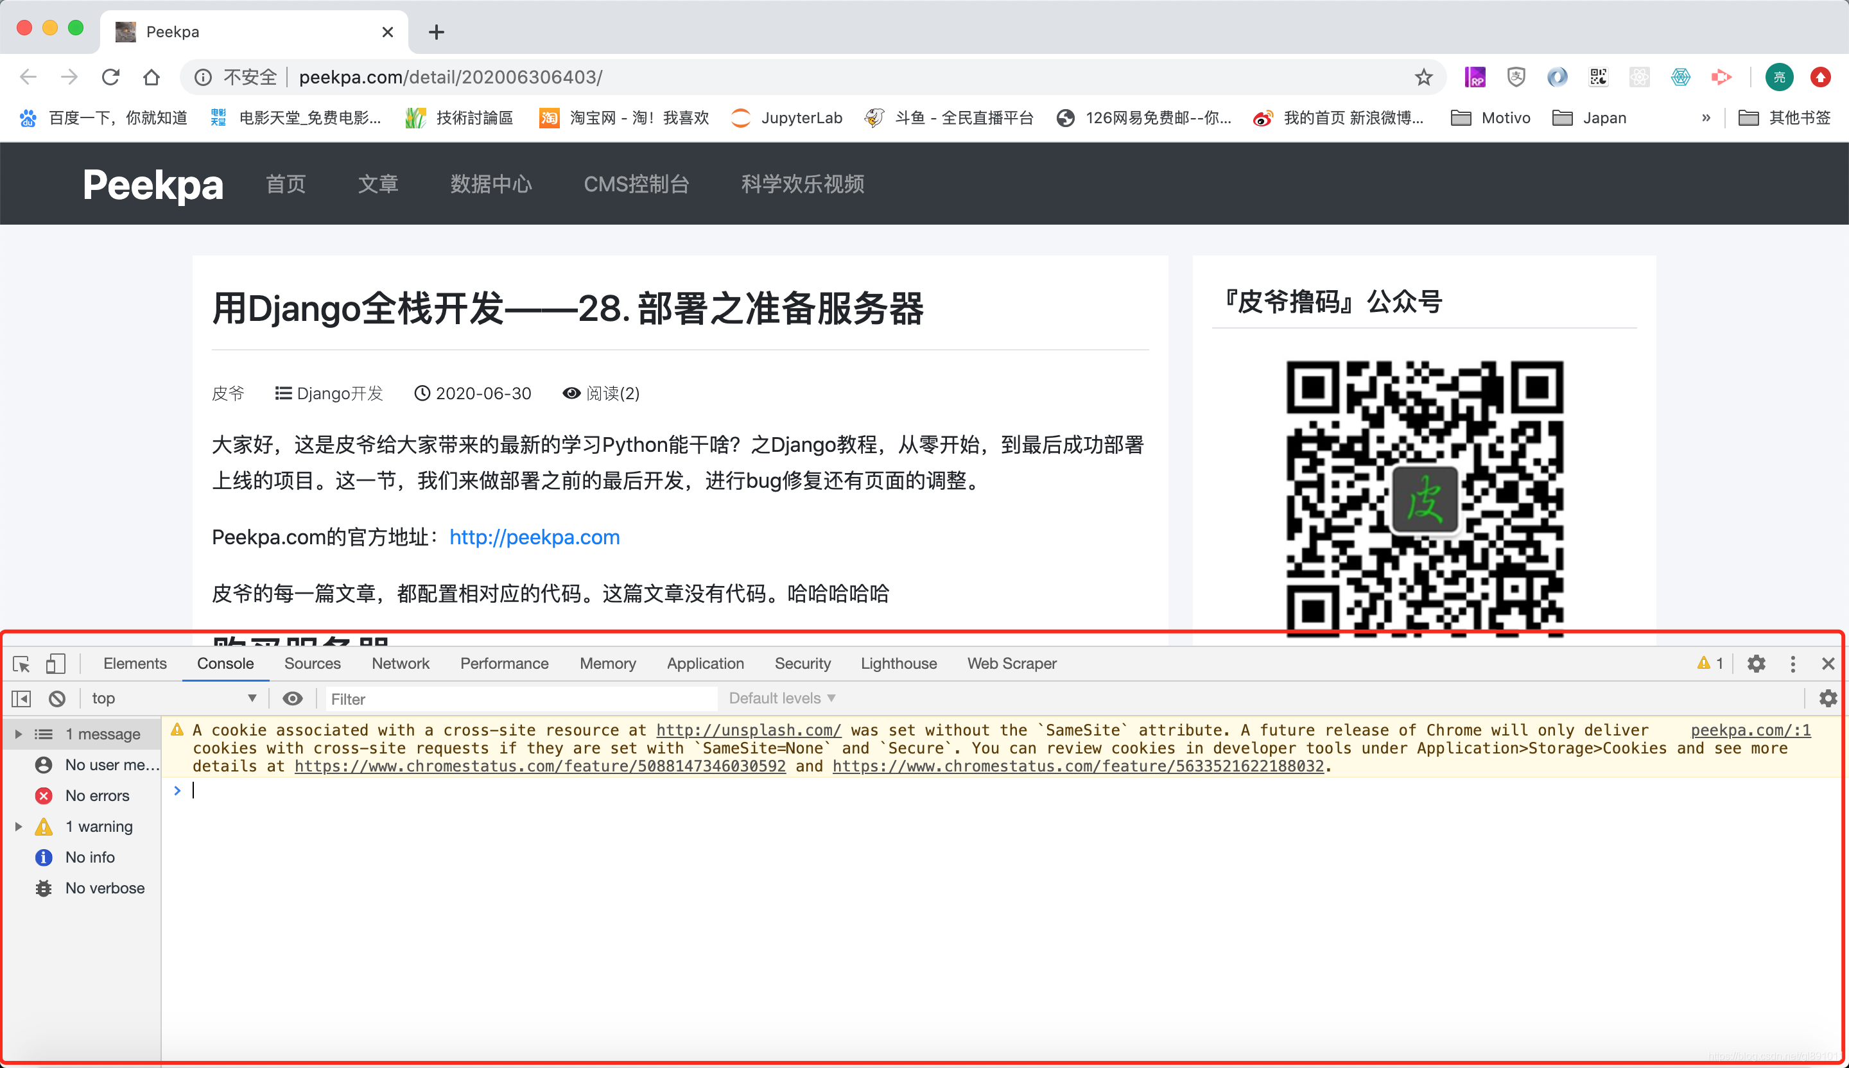This screenshot has width=1849, height=1068.
Task: Switch to the Application tab
Action: (704, 664)
